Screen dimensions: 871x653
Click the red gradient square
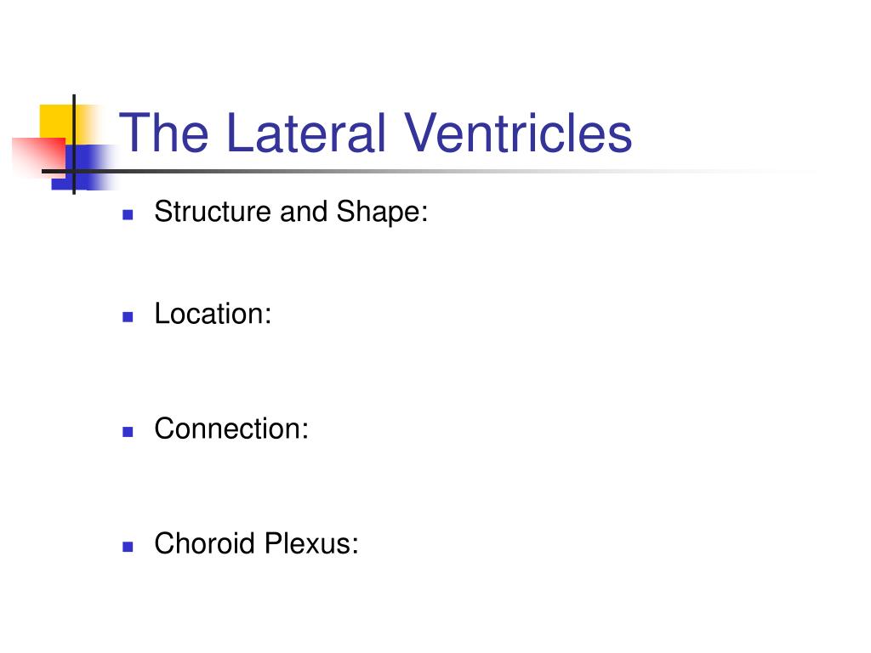coord(38,157)
